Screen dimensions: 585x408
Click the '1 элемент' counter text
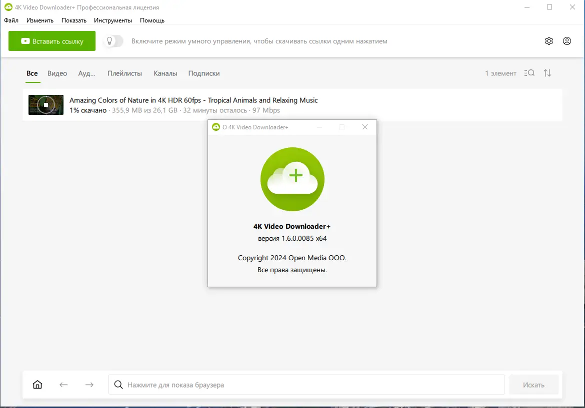(500, 73)
